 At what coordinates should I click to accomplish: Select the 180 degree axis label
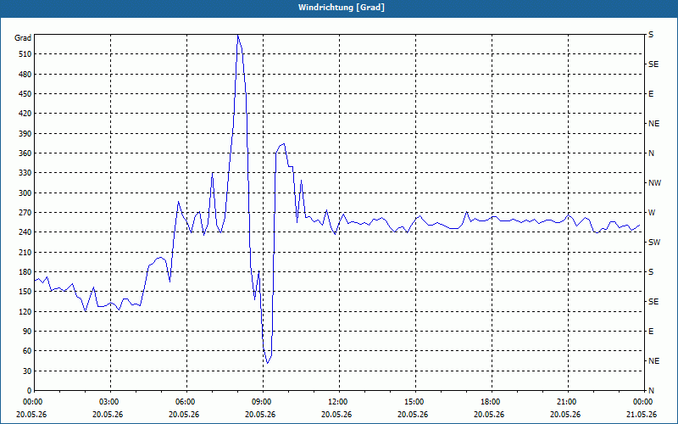(x=25, y=272)
